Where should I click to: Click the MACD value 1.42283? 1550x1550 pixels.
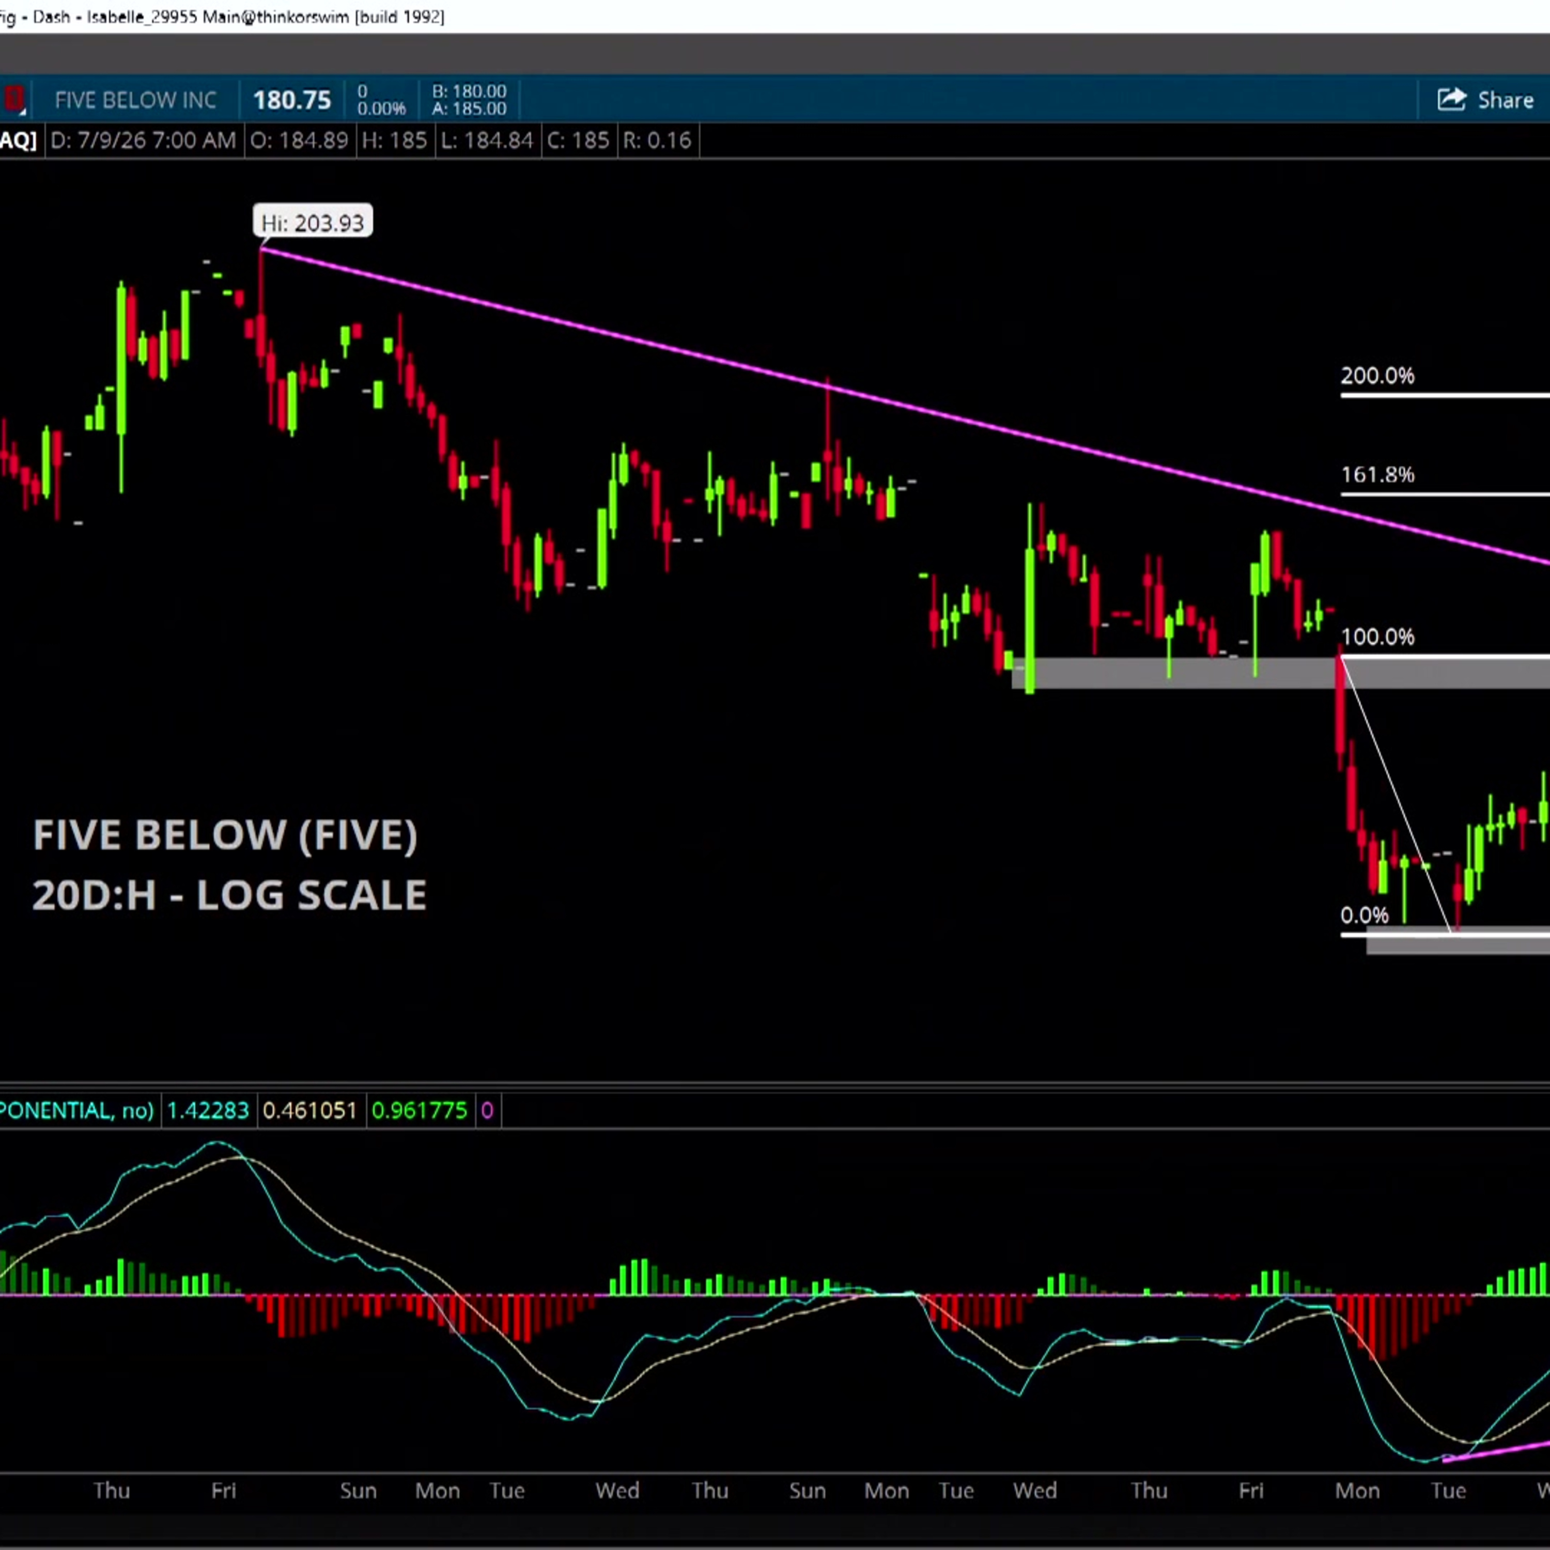[x=208, y=1110]
